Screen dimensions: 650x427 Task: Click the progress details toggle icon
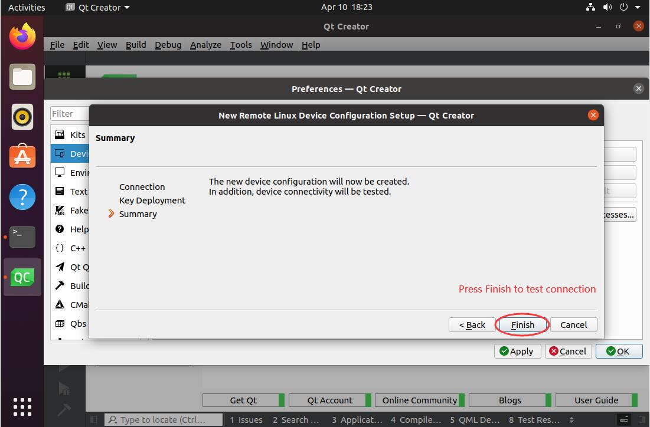[x=624, y=419]
